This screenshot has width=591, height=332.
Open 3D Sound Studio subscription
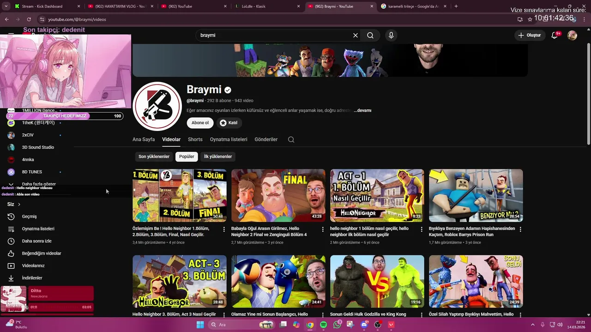[37, 147]
